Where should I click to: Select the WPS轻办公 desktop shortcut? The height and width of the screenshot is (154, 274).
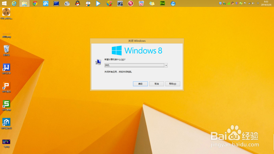pyautogui.click(x=7, y=124)
